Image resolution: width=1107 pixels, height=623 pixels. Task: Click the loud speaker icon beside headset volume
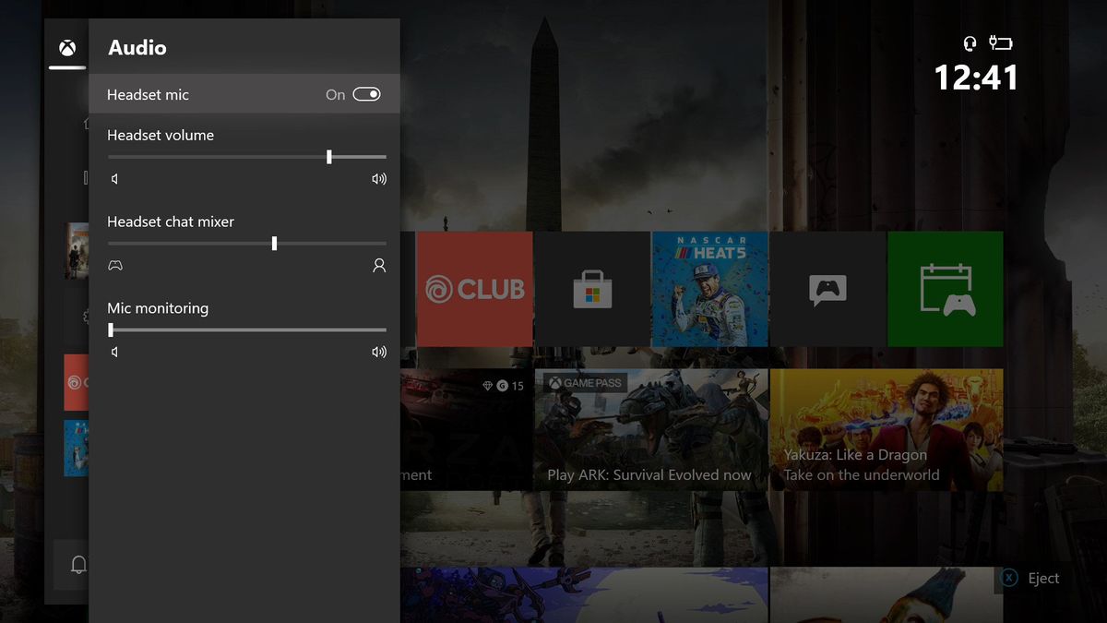coord(378,179)
